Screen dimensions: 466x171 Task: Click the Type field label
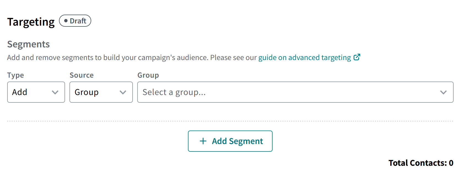click(15, 75)
